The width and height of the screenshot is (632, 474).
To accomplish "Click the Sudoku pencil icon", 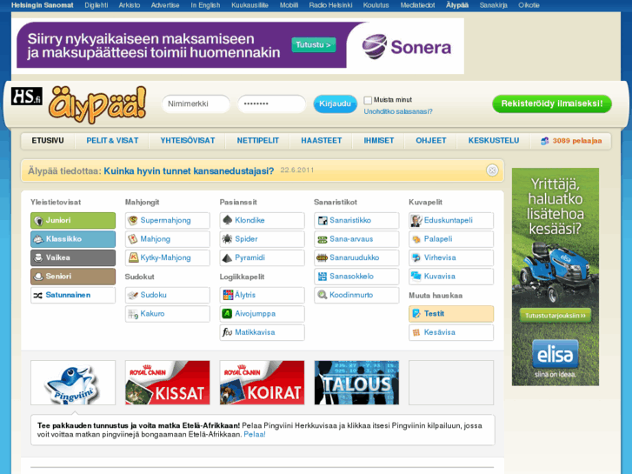I will click(133, 295).
